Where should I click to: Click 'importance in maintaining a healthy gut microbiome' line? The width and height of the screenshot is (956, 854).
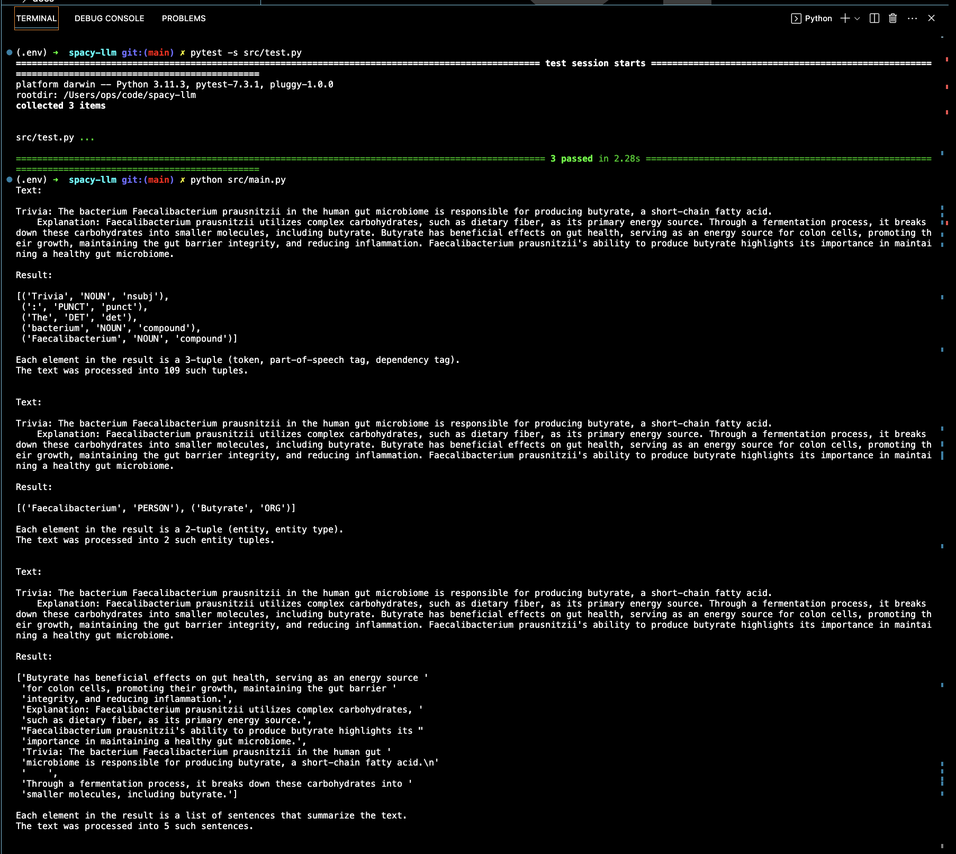164,741
